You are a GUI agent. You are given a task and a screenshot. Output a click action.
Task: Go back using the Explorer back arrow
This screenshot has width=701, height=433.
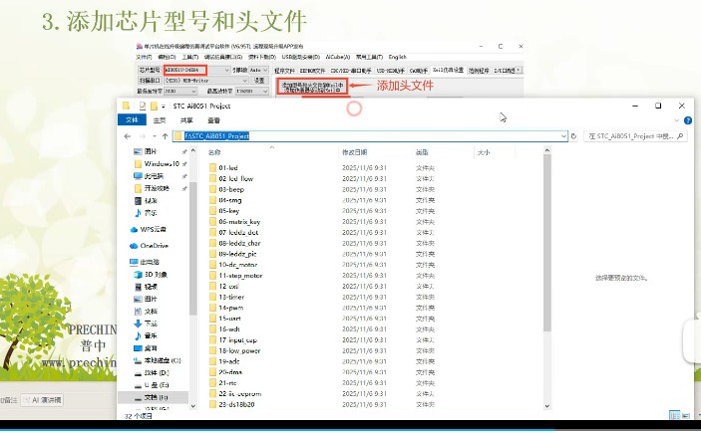point(128,136)
